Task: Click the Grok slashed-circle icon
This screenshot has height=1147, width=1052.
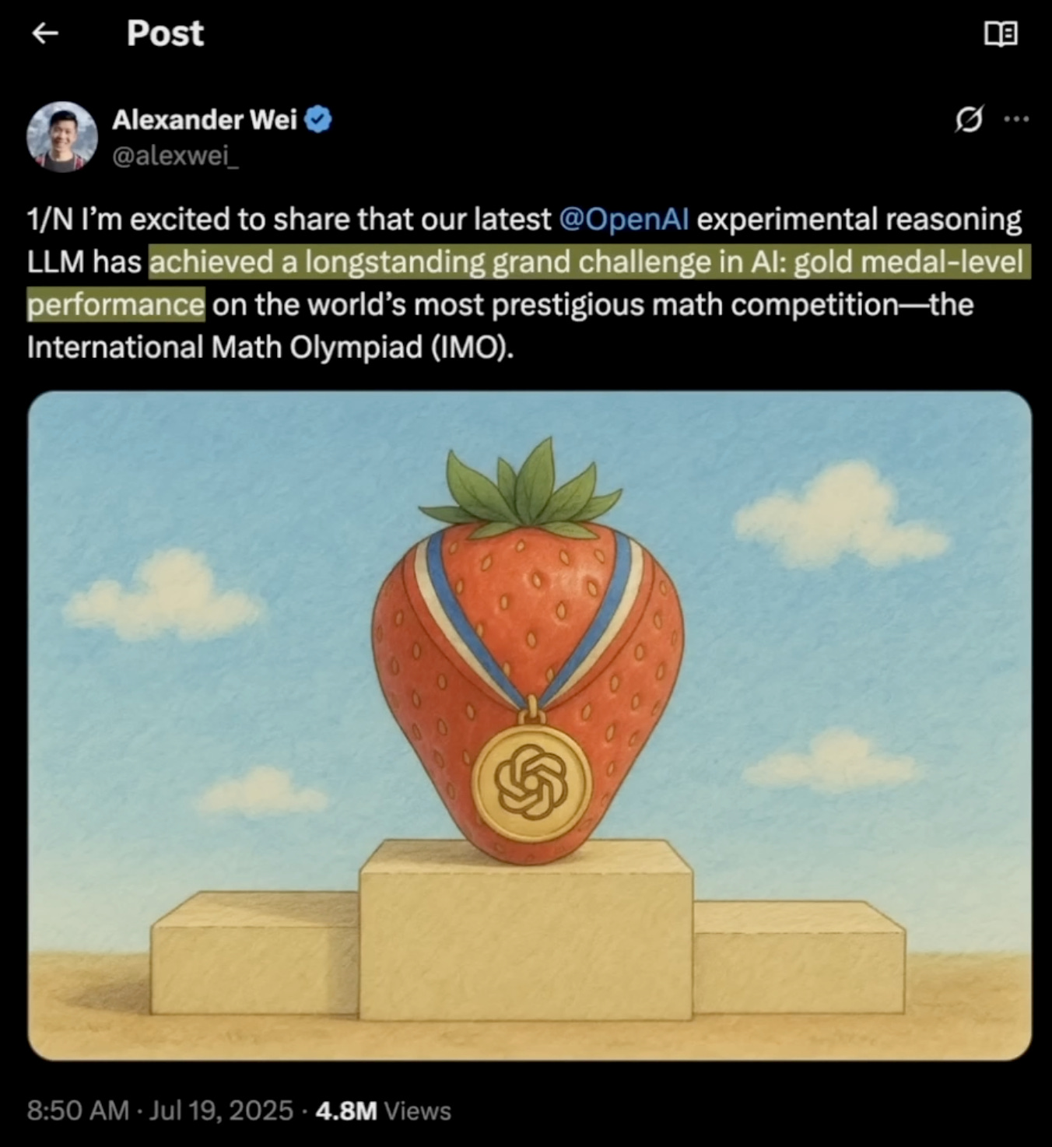Action: [x=969, y=119]
